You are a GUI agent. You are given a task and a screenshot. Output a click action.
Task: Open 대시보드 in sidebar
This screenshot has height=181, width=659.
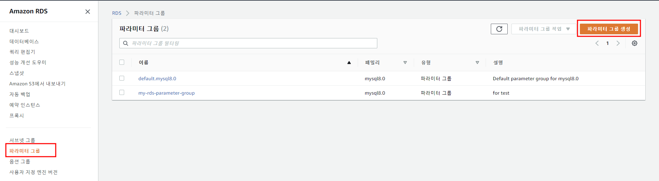pyautogui.click(x=19, y=31)
